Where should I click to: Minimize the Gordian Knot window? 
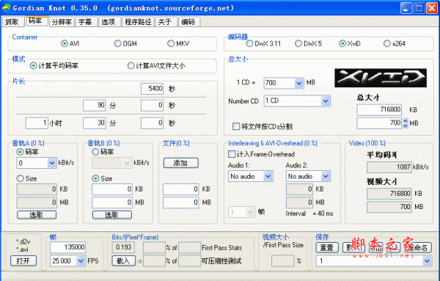[x=406, y=8]
